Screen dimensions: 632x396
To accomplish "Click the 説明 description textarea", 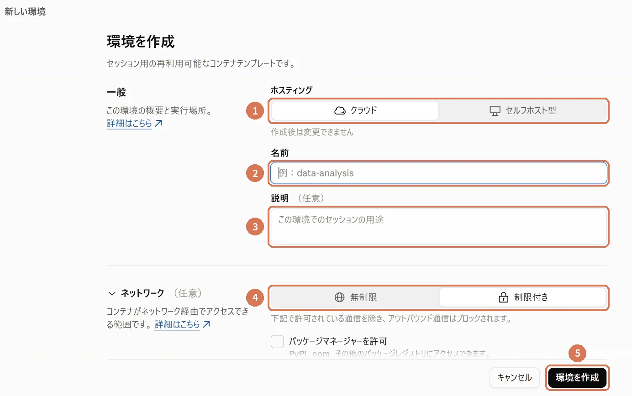I will pyautogui.click(x=438, y=226).
